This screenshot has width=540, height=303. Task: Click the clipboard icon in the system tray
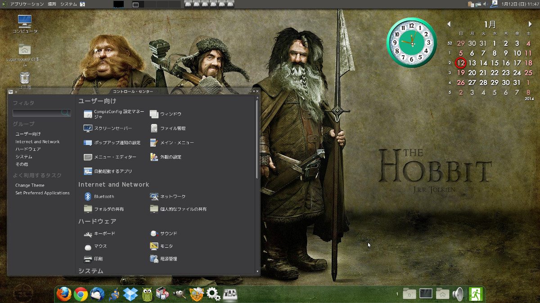tap(471, 4)
